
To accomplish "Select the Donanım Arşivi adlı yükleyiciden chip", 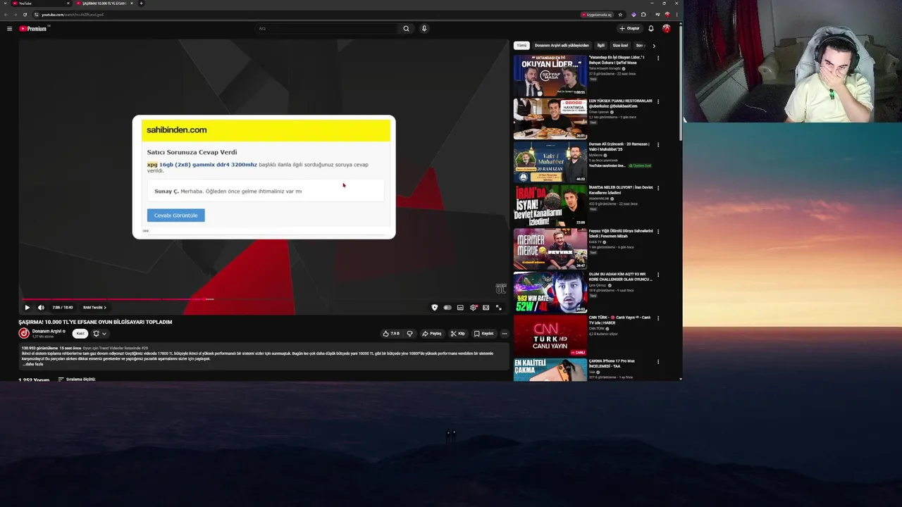I will (562, 46).
